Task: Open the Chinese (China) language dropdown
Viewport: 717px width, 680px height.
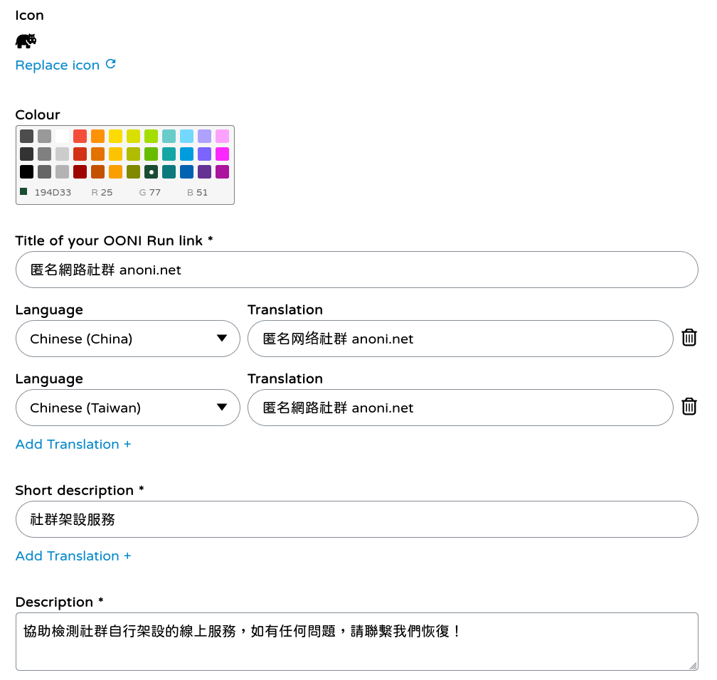Action: tap(128, 339)
